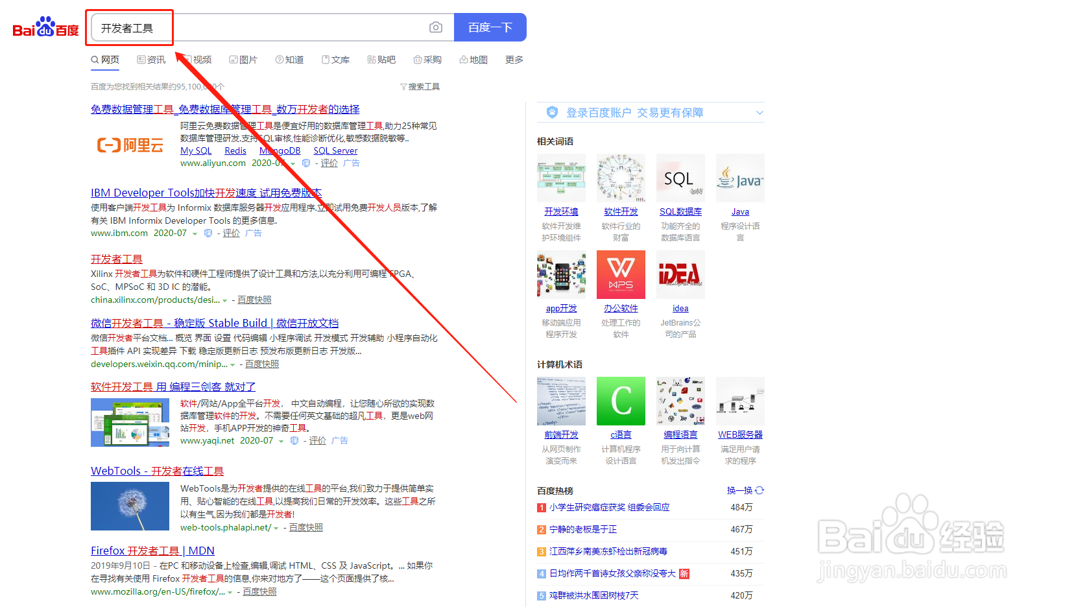Open the 编程语言 term image
Image resolution: width=1065 pixels, height=607 pixels.
click(680, 401)
